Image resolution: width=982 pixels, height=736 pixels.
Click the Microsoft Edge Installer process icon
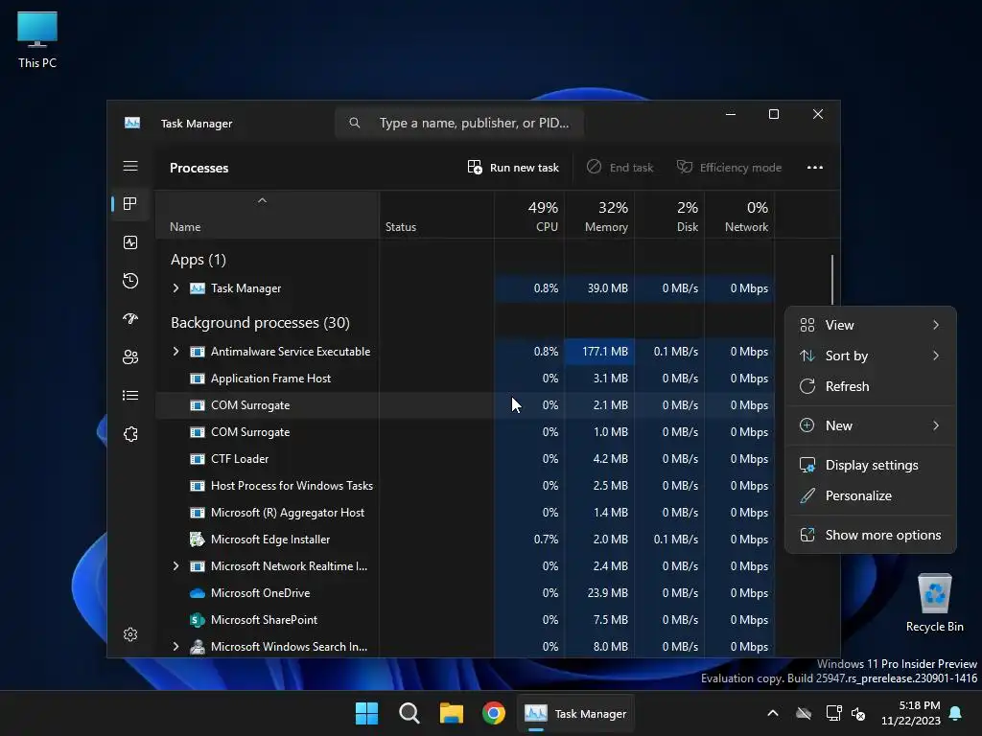click(x=198, y=539)
